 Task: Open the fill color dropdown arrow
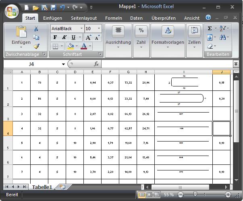click(77, 46)
